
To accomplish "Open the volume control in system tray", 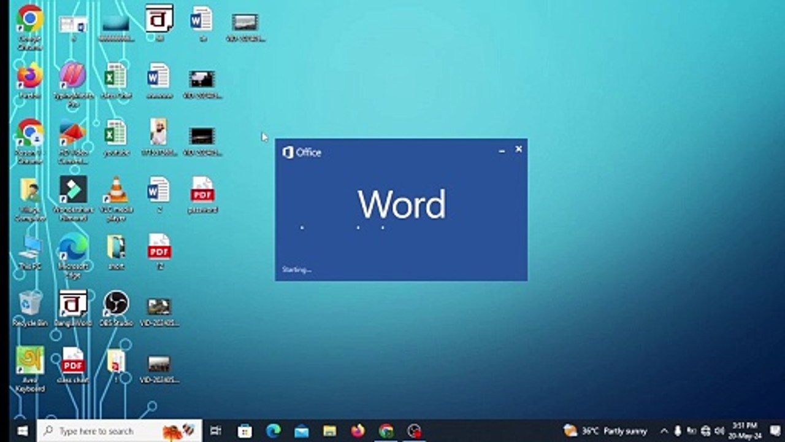I will [719, 431].
